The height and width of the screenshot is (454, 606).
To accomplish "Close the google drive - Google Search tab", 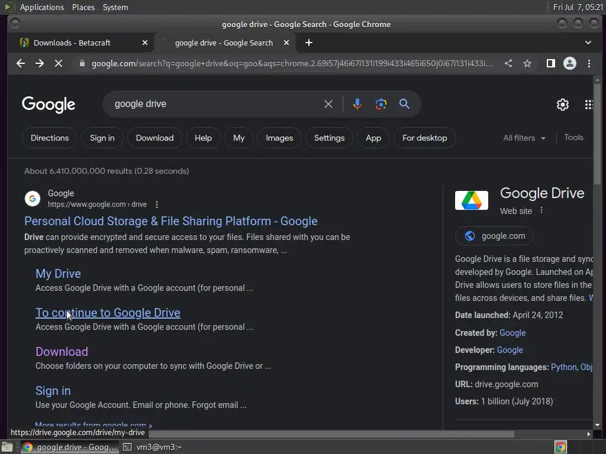I will coord(286,43).
